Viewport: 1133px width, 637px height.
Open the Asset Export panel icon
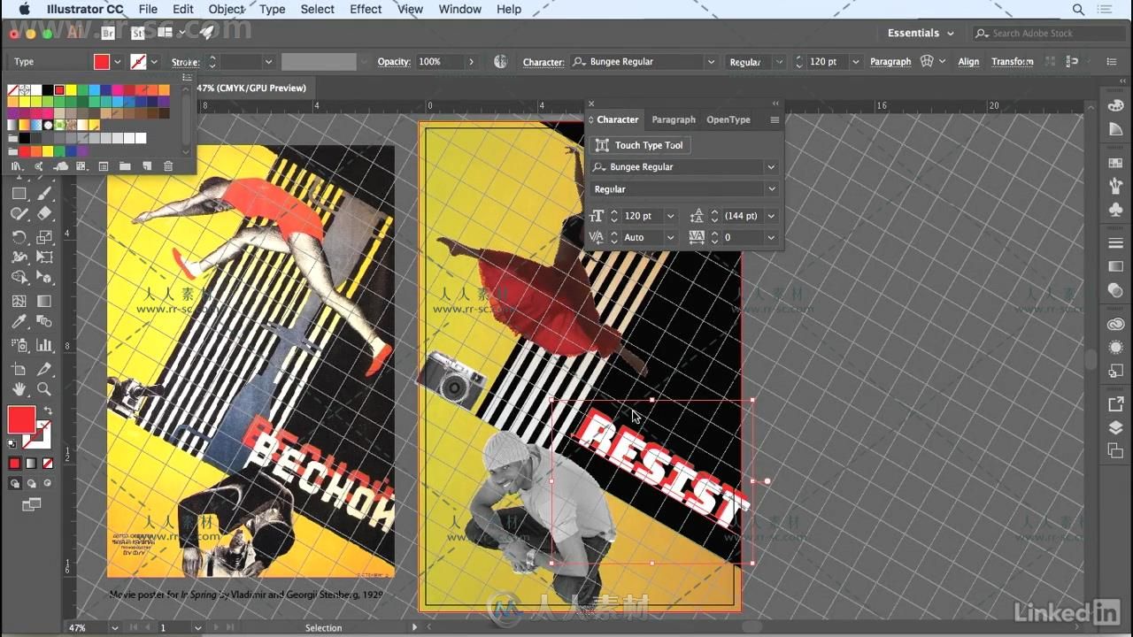tap(1115, 404)
